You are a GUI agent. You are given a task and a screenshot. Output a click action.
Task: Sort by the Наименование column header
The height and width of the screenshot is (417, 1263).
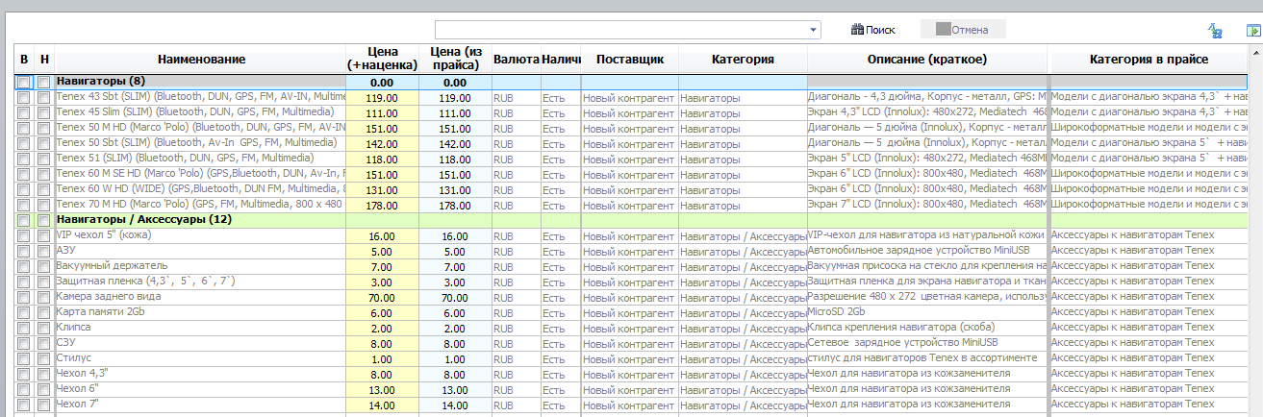click(201, 60)
